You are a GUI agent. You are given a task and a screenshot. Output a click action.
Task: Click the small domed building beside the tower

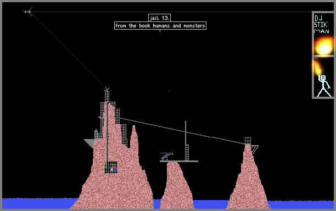click(96, 135)
